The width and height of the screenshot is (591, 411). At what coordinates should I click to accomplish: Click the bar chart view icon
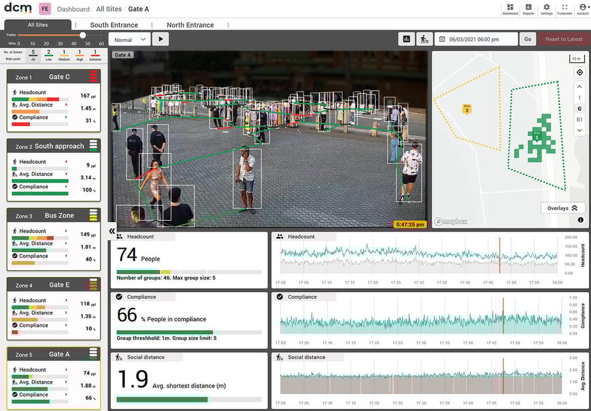[x=406, y=39]
